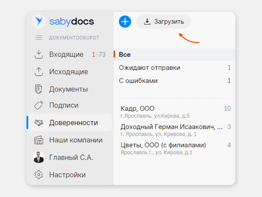Select the Подписи signature pen icon
This screenshot has width=262, height=197.
(38, 105)
